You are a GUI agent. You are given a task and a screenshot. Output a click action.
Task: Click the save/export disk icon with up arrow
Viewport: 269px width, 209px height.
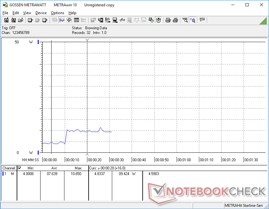(6, 20)
